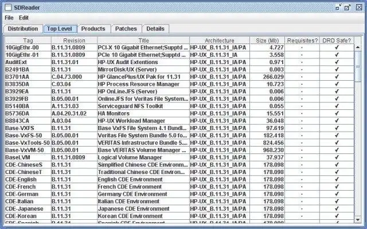Toggle DRD Safe checkmark for B5140BA
Viewport: 367px width, 229px height.
[337, 106]
